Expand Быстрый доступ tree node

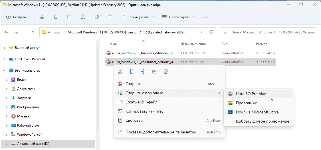[x=5, y=48]
